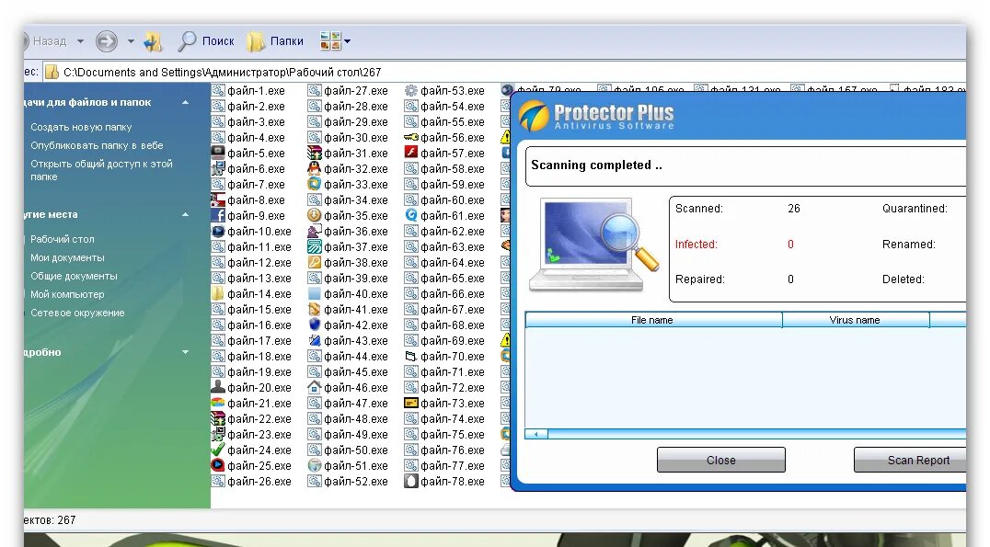
Task: Select file name файл-1.exe
Action: pyautogui.click(x=257, y=91)
